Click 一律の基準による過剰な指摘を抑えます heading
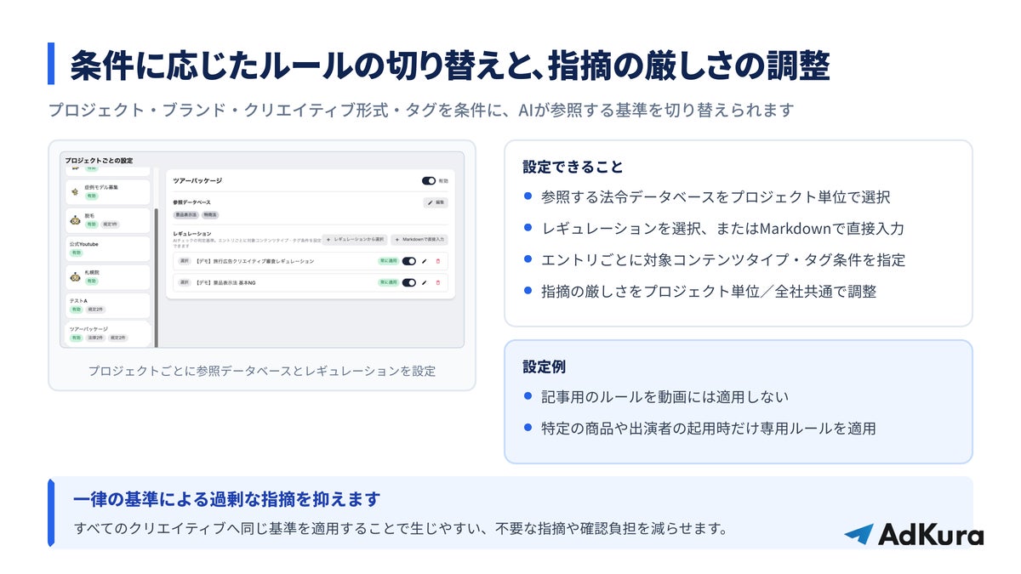This screenshot has width=1021, height=574. click(227, 499)
